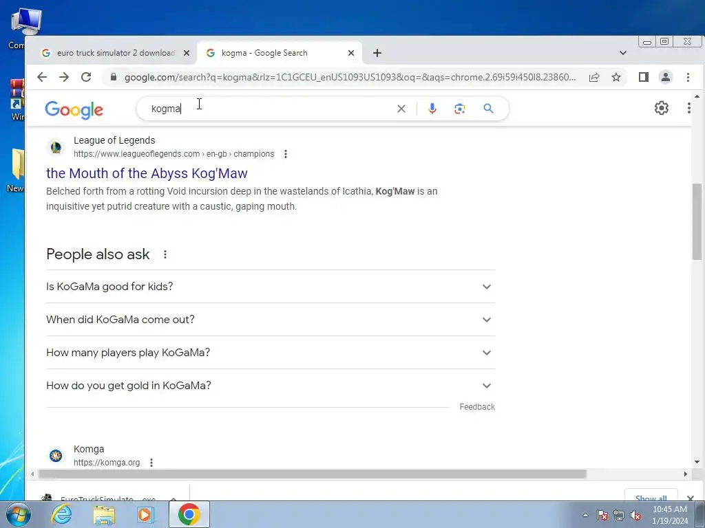Click the vertical scrollbar thumb
The image size is (705, 528).
[x=697, y=221]
